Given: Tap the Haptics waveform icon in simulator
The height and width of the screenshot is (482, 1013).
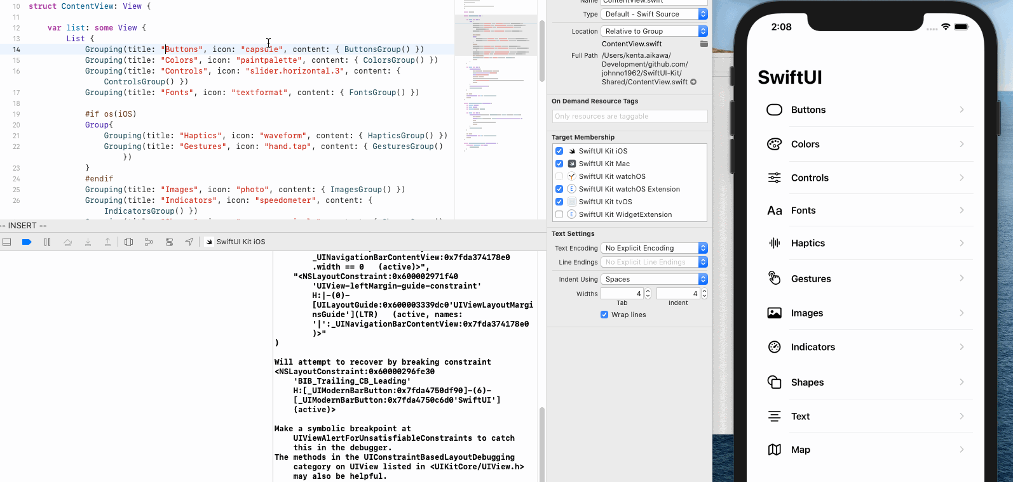Looking at the screenshot, I should pyautogui.click(x=774, y=243).
